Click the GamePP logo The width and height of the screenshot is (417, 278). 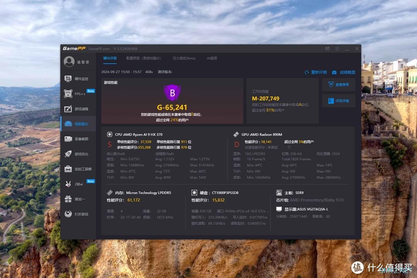point(74,48)
